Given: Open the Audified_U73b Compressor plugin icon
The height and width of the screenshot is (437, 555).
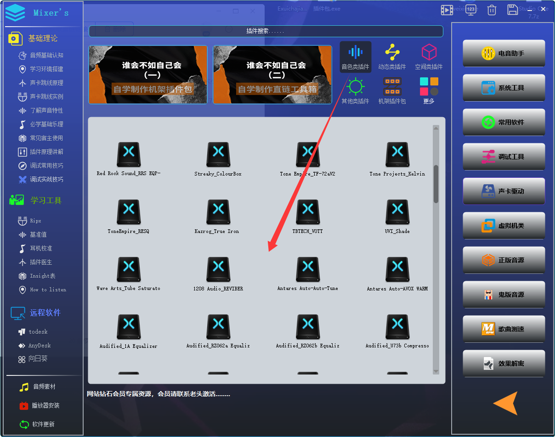Looking at the screenshot, I should [397, 327].
